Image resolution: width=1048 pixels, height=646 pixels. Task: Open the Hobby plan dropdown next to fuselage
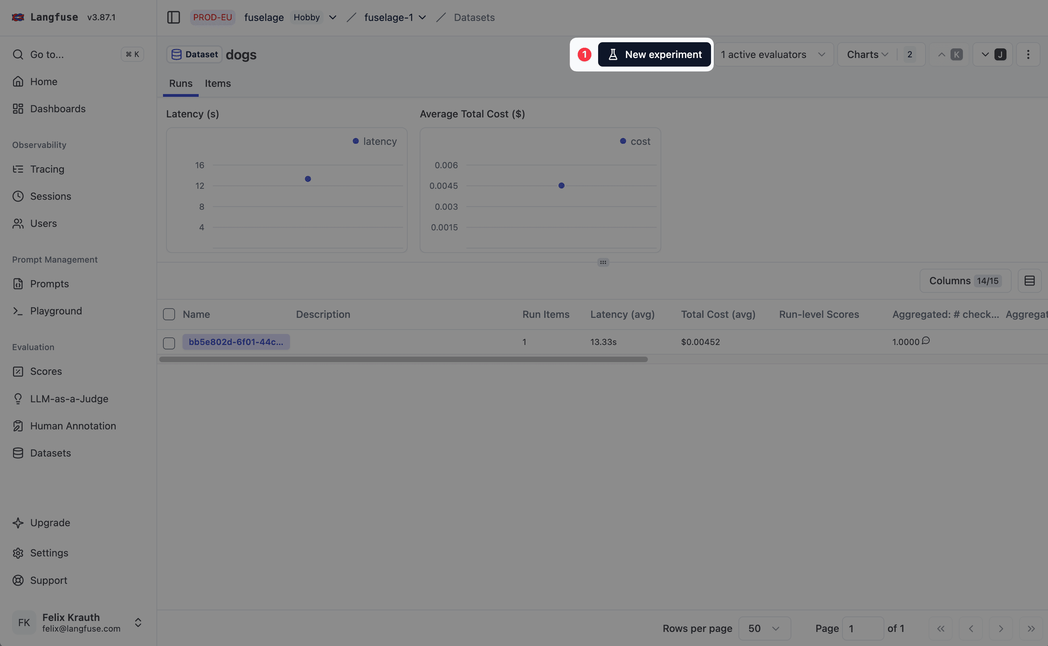click(314, 17)
